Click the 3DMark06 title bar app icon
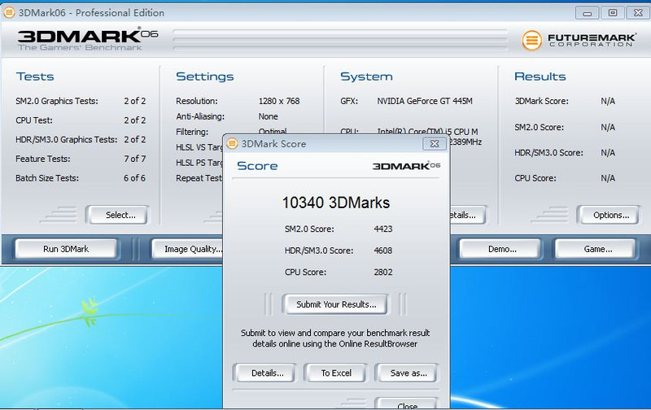Screen dimensions: 651x410 coord(9,13)
